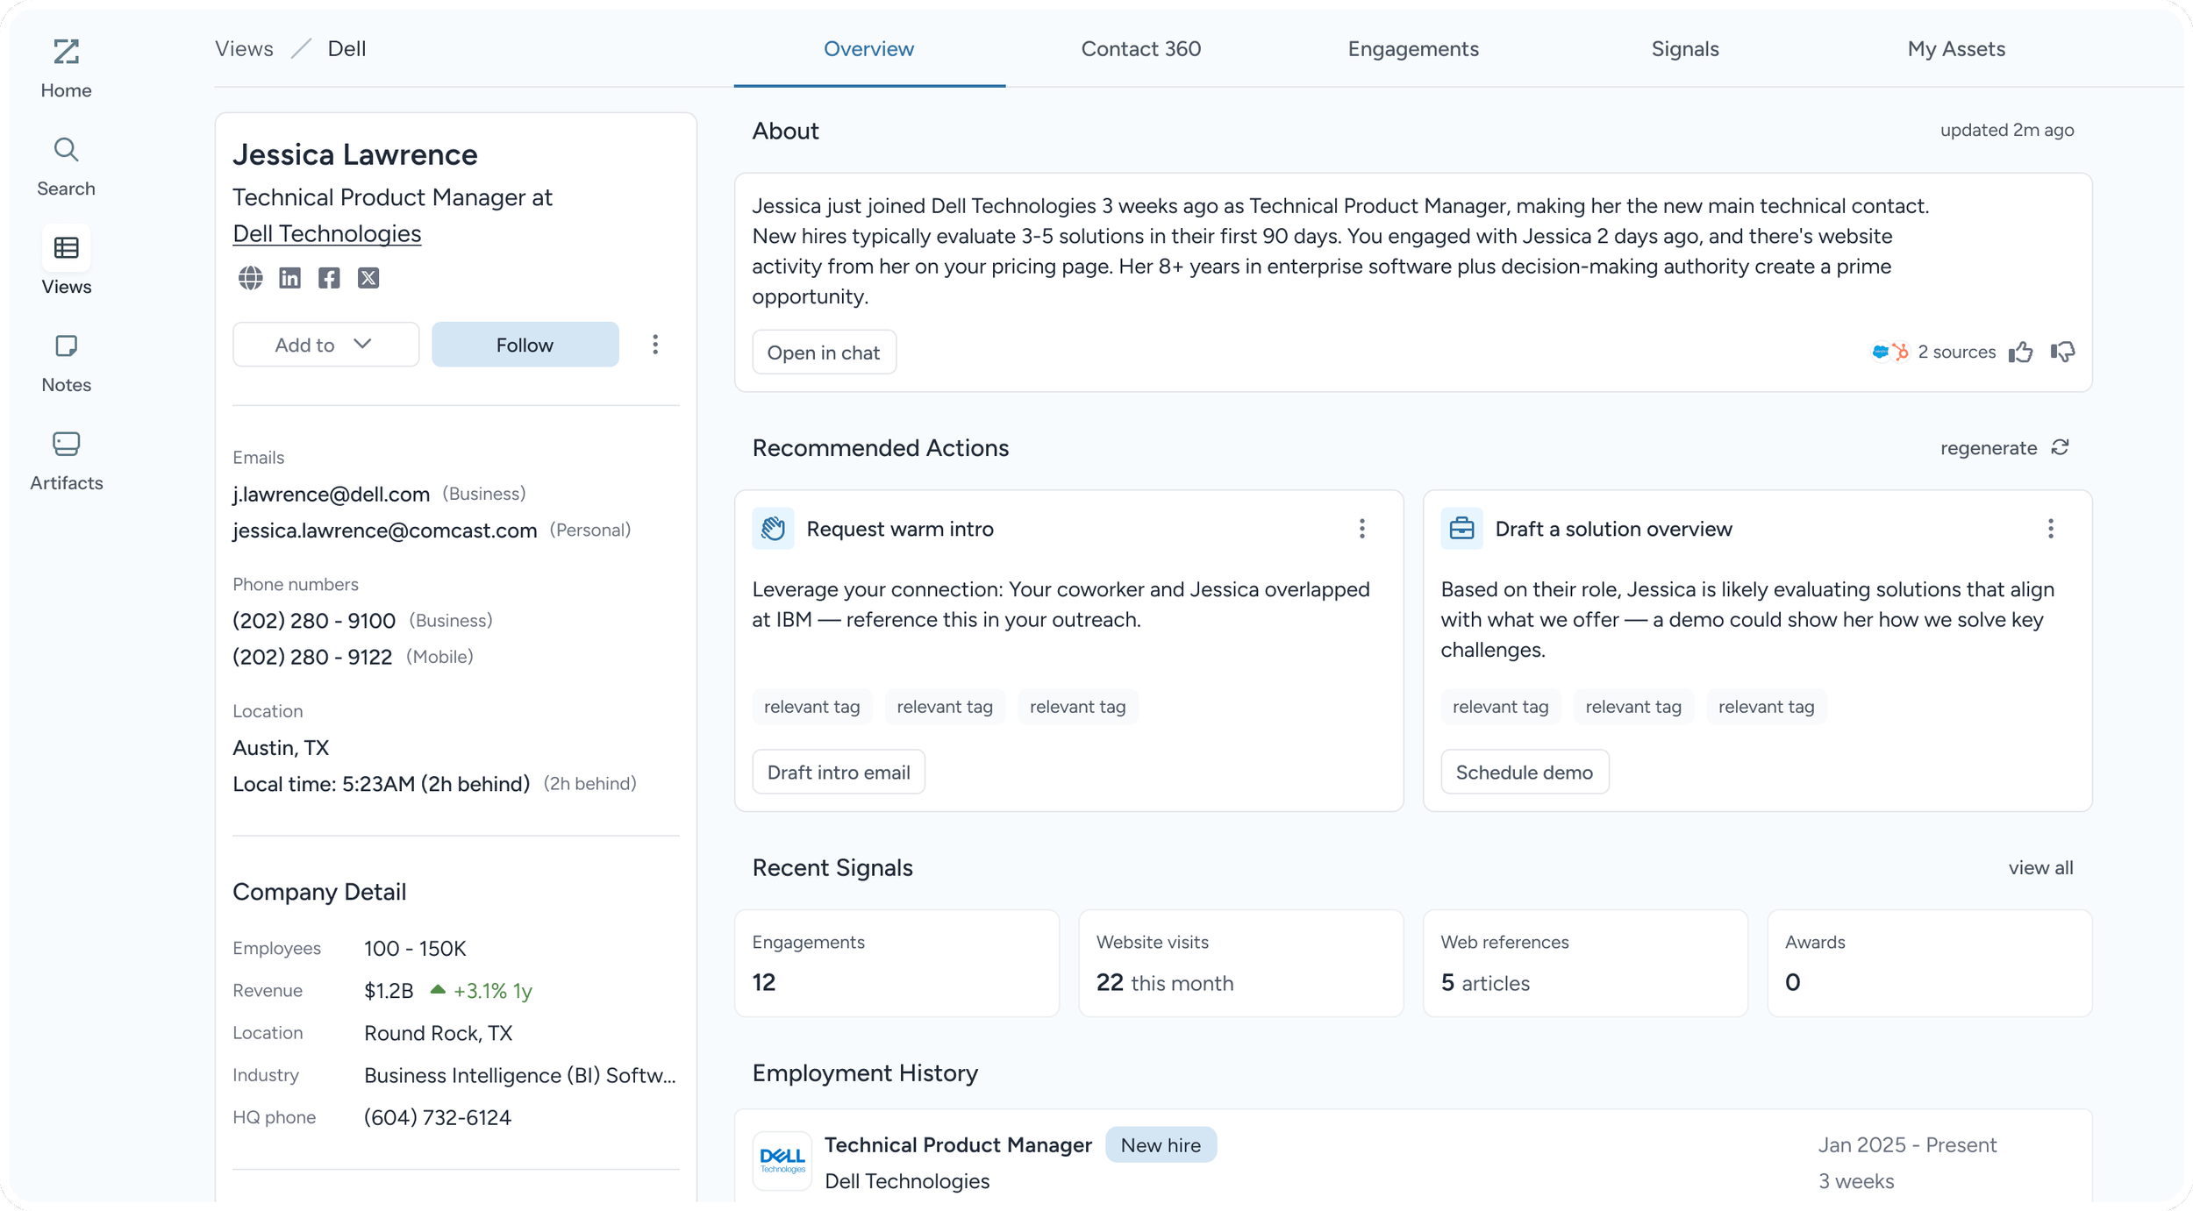Toggle Follow for Jessica Lawrence
Viewport: 2193px width, 1211px height.
(x=525, y=345)
